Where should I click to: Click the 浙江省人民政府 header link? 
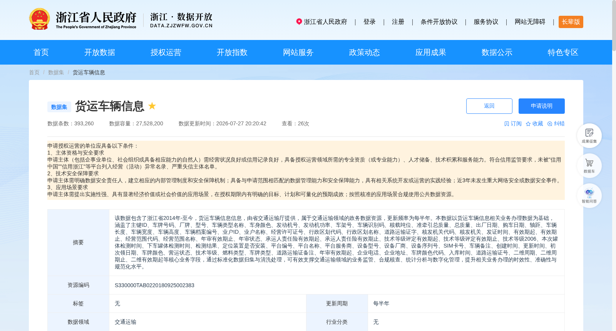tap(325, 22)
